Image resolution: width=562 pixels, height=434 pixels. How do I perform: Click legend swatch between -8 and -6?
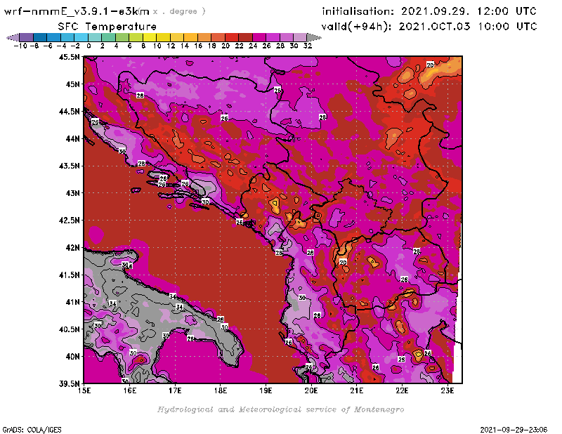pyautogui.click(x=40, y=37)
